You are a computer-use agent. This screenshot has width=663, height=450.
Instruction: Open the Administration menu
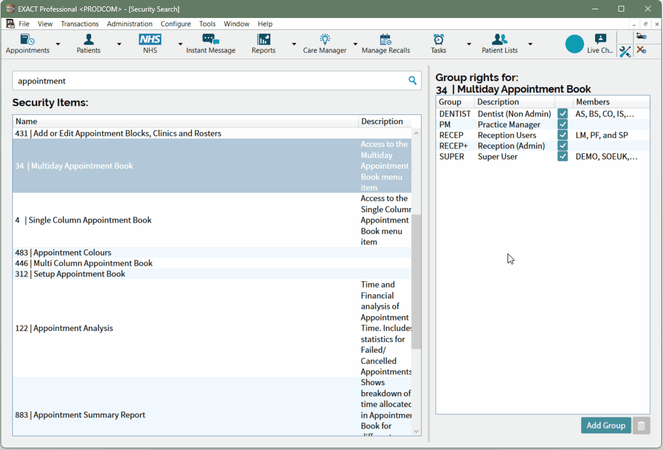tap(129, 24)
